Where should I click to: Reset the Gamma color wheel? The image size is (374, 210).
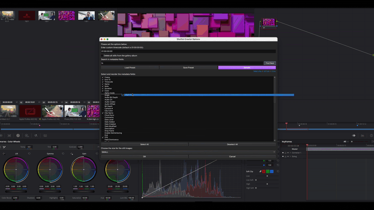coord(63,154)
